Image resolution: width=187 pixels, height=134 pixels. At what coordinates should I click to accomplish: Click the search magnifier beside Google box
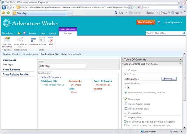coord(181,7)
